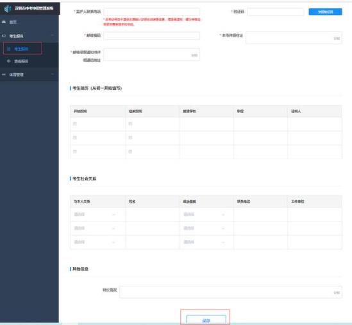352x325 pixels.
Task: Click the home icon in the sidebar
Action: (4, 22)
